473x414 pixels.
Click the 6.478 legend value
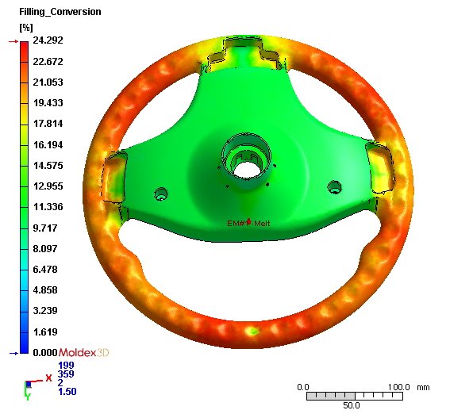coord(45,270)
